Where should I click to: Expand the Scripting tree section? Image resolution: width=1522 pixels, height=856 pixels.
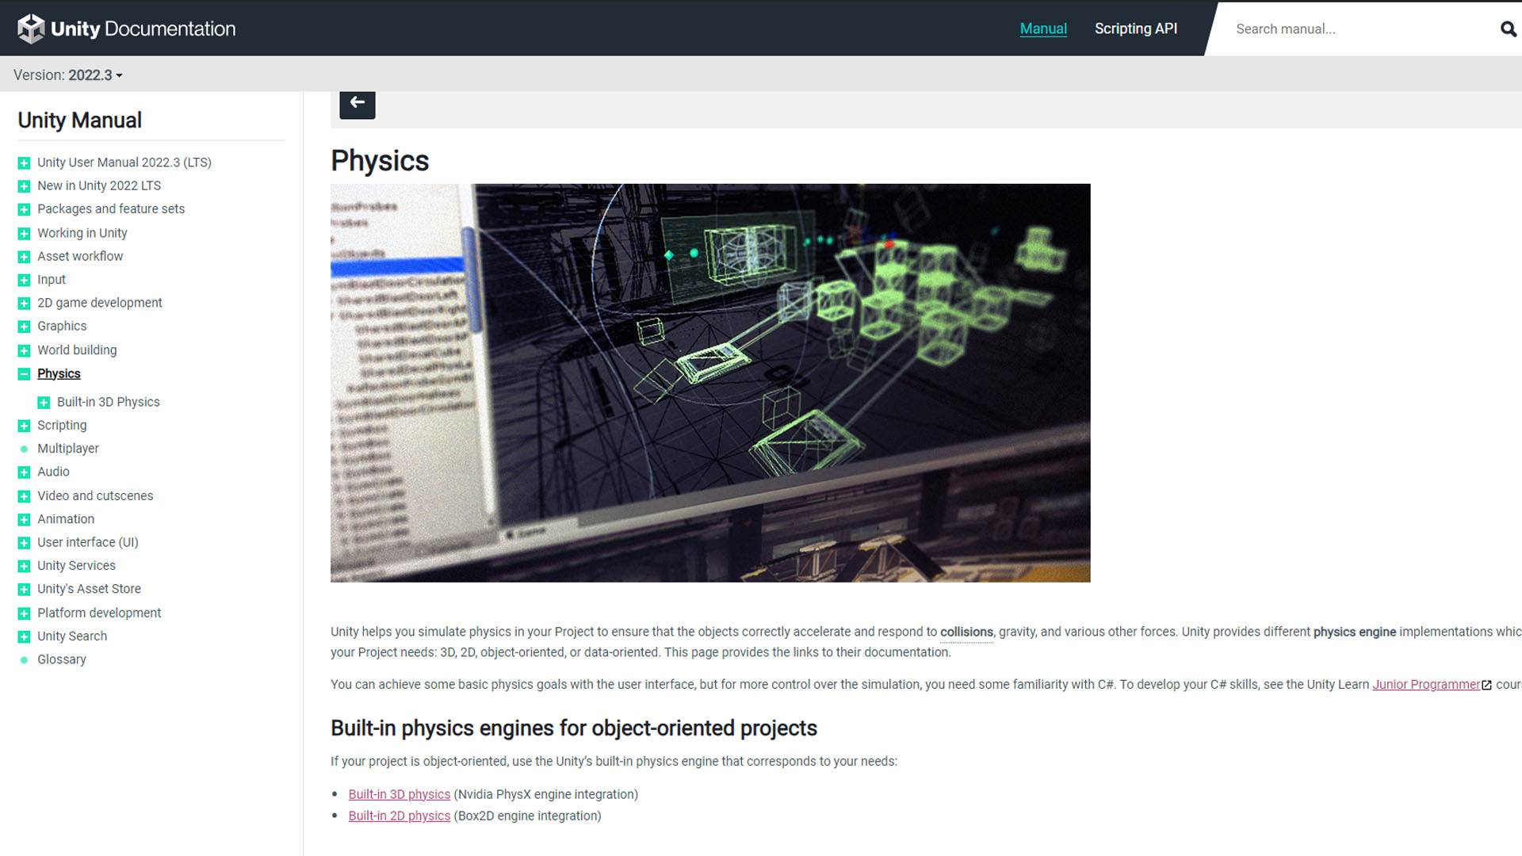(x=24, y=426)
